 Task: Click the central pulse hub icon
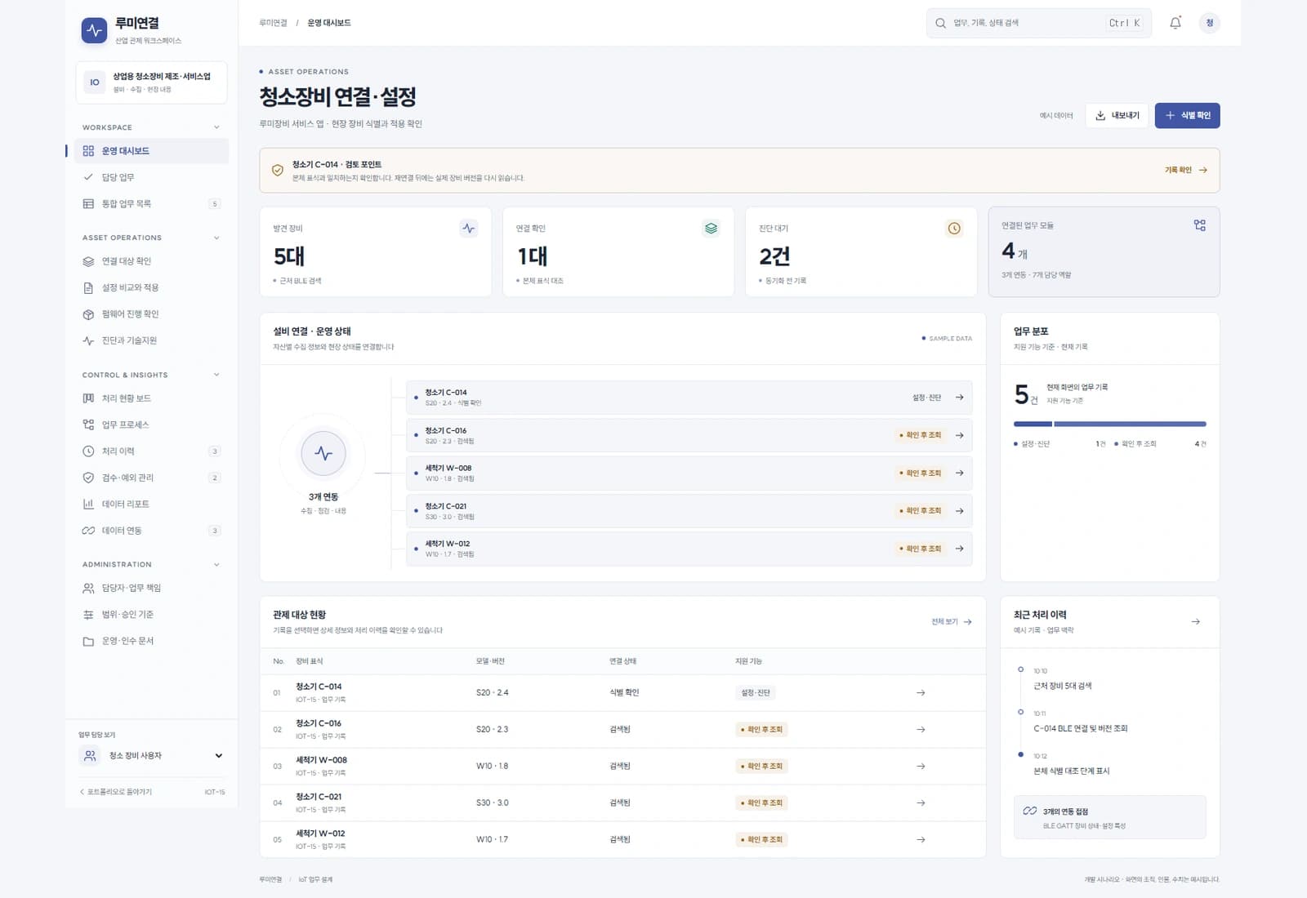point(323,453)
